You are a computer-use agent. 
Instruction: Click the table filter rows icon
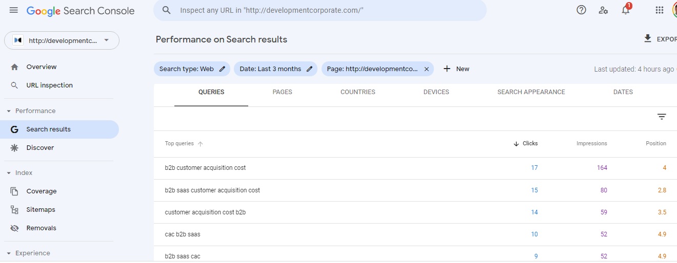coord(662,117)
